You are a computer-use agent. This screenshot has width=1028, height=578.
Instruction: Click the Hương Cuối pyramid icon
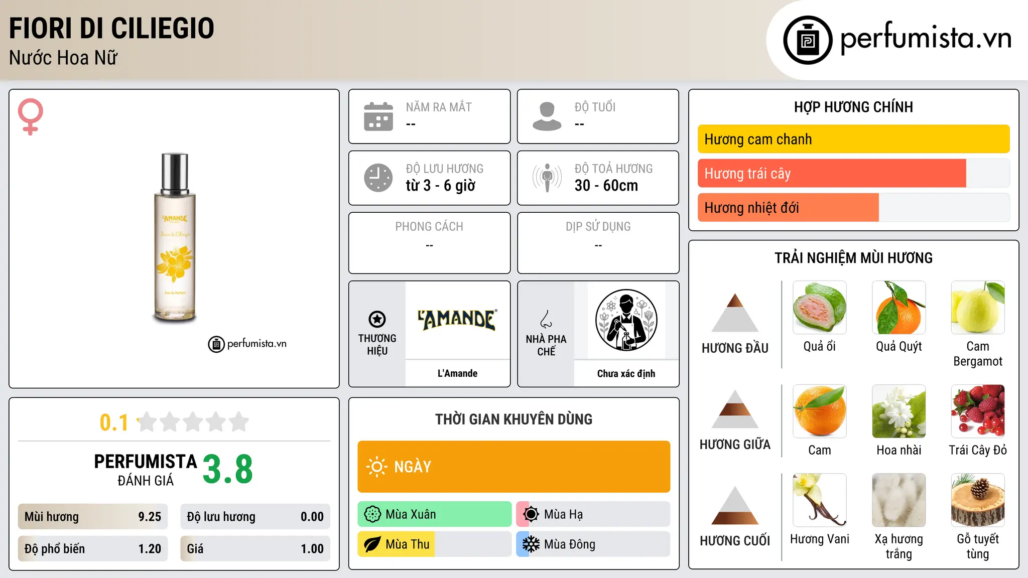click(735, 505)
